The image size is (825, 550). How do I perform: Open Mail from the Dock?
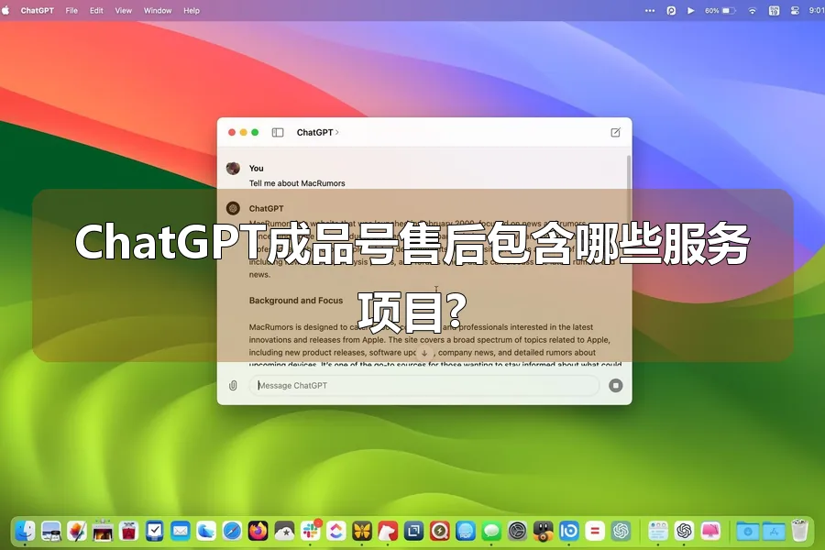[181, 531]
